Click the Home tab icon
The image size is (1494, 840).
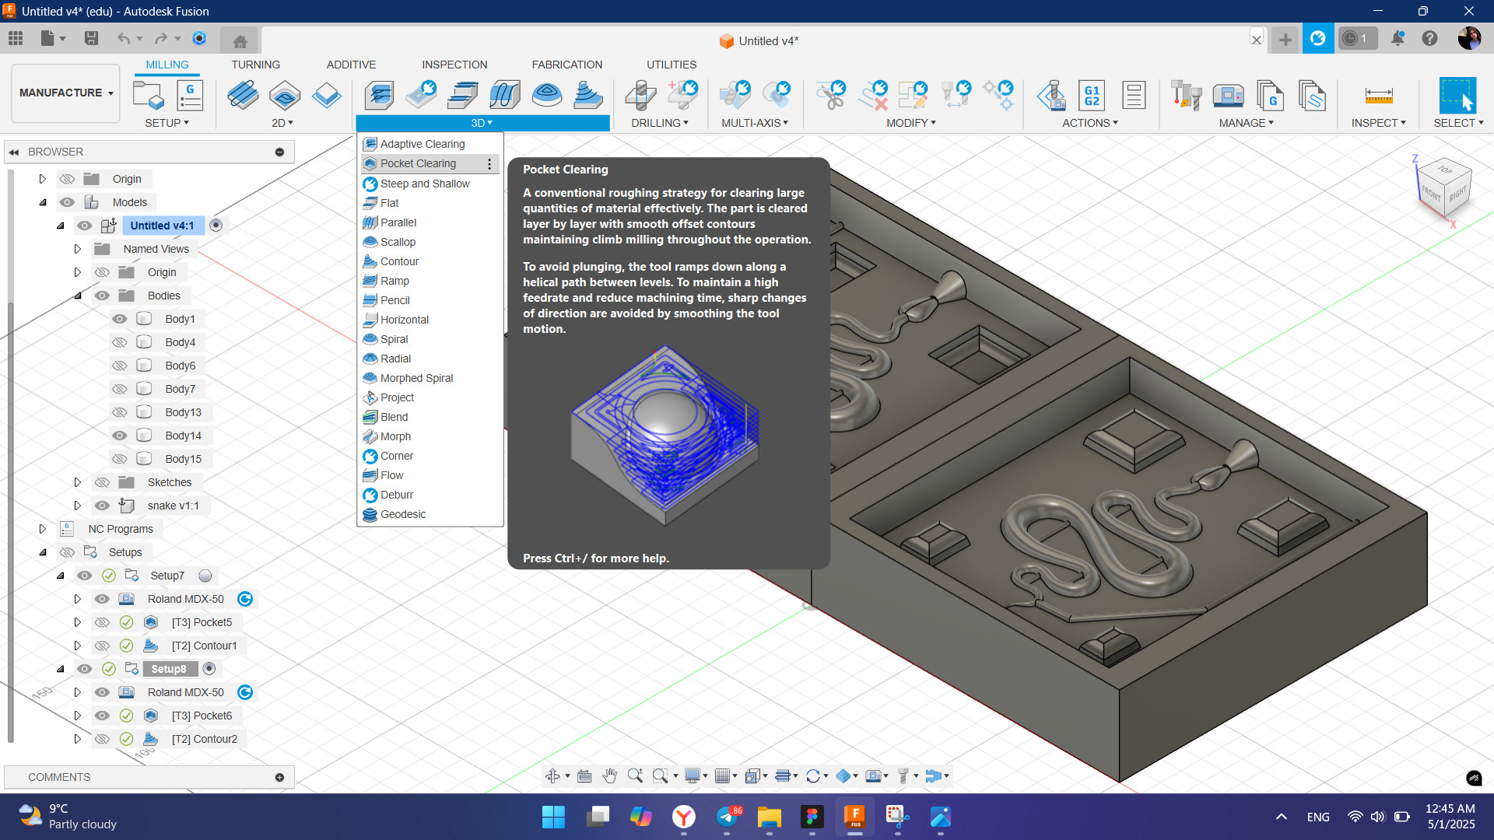240,40
